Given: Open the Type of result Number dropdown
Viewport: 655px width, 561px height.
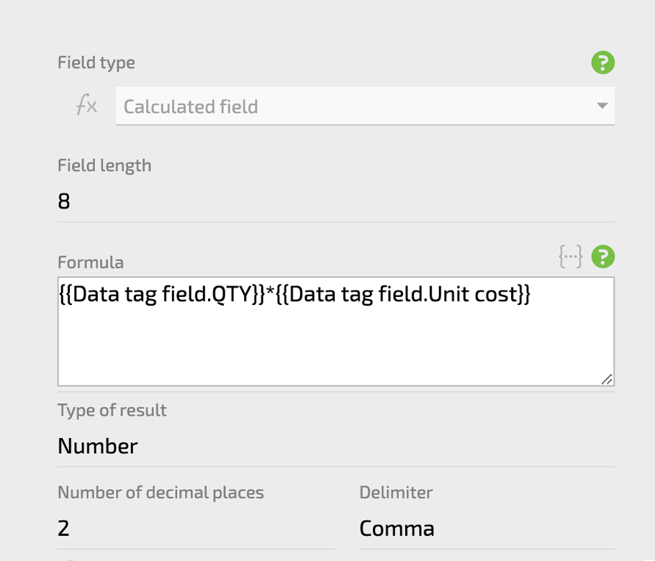Looking at the screenshot, I should tap(336, 446).
